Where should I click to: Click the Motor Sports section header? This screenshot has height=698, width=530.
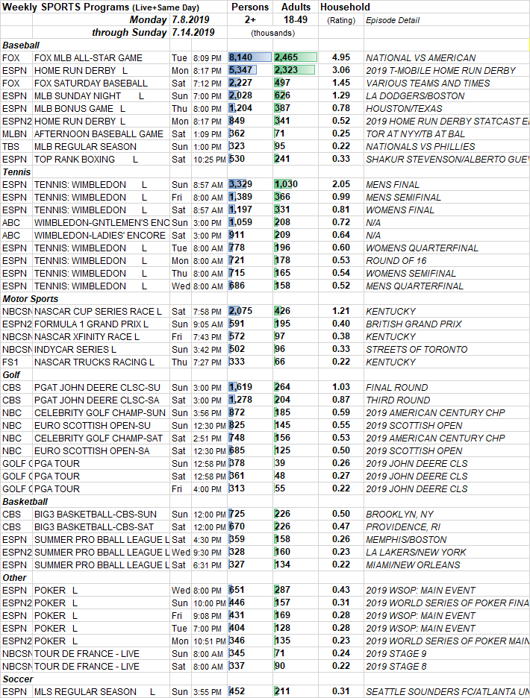click(31, 299)
